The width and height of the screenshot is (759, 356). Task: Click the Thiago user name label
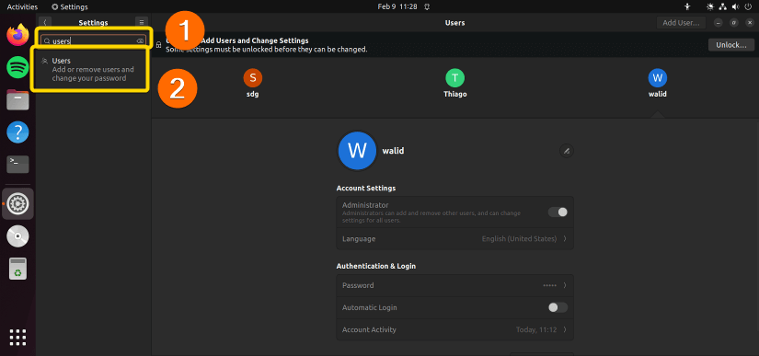[455, 95]
